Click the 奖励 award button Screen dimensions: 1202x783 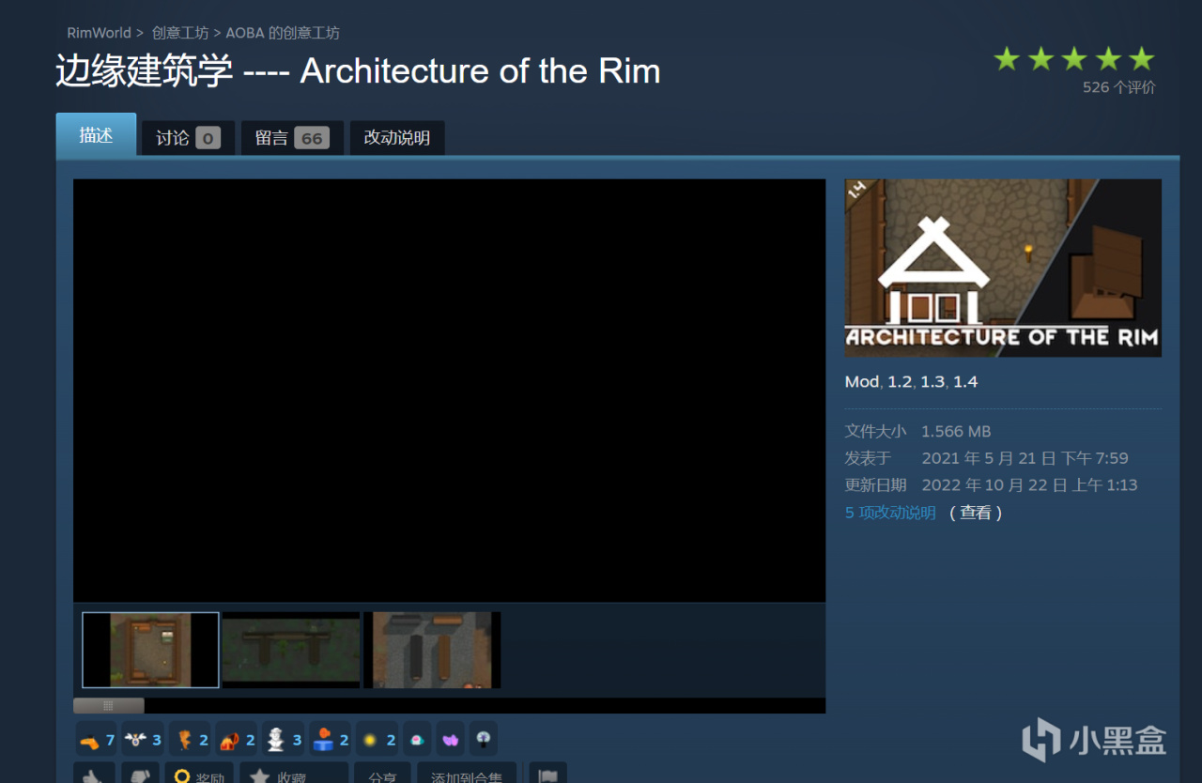(199, 773)
